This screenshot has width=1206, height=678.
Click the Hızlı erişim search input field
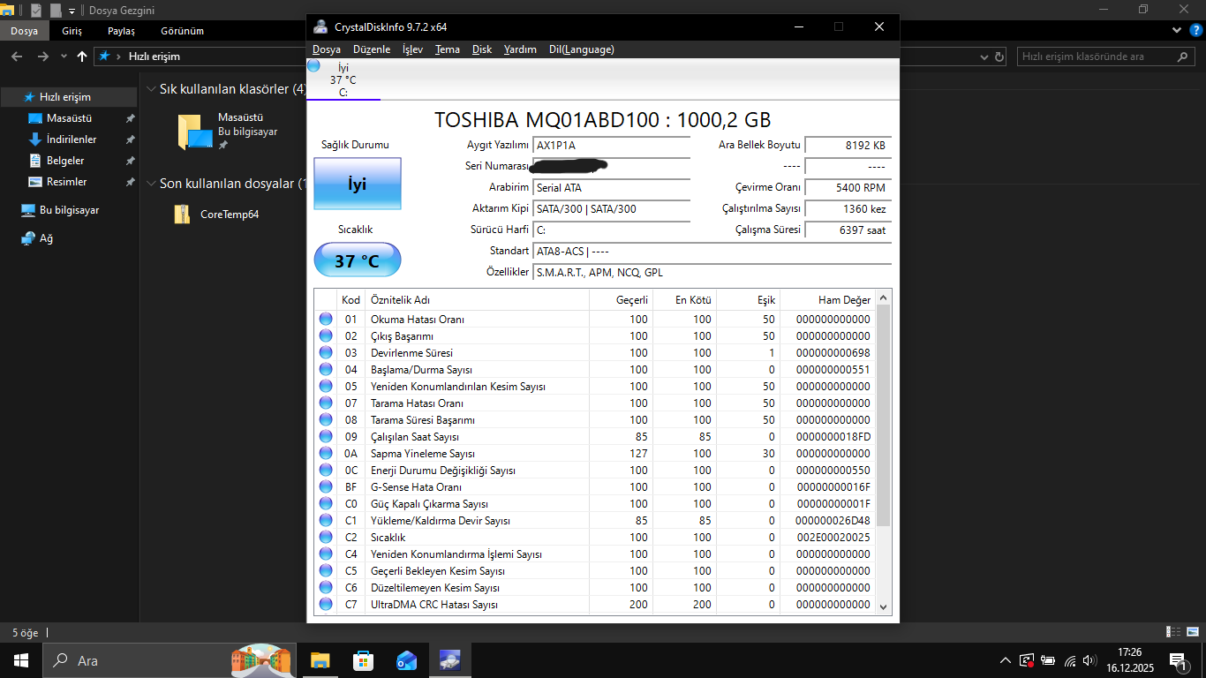click(1095, 56)
